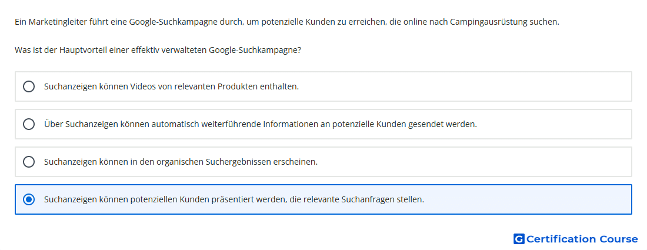This screenshot has width=647, height=250.
Task: Click the question 'Was ist der Hauptvorteil'
Action: [158, 51]
